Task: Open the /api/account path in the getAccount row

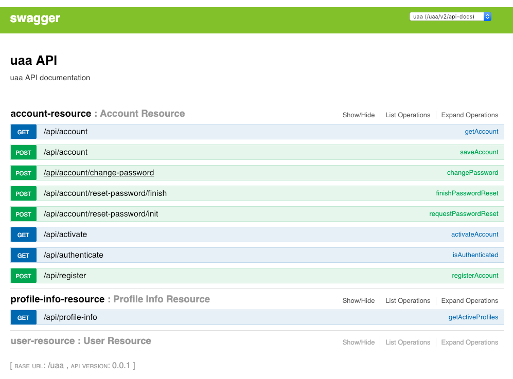Action: (x=65, y=132)
